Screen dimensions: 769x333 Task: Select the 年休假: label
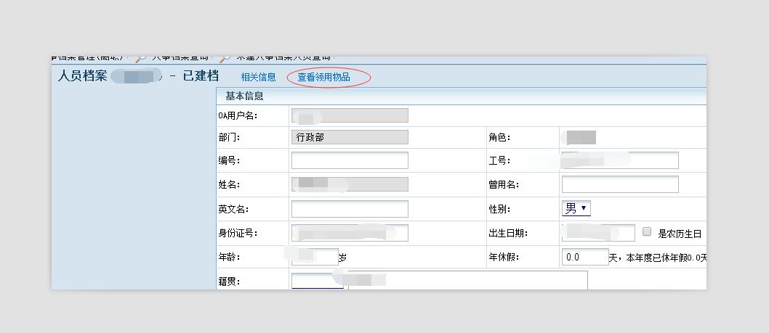504,257
